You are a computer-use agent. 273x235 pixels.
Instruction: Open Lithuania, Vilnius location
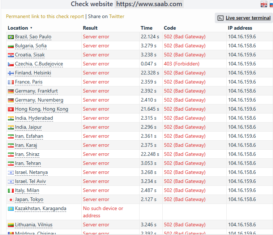[x=34, y=225]
